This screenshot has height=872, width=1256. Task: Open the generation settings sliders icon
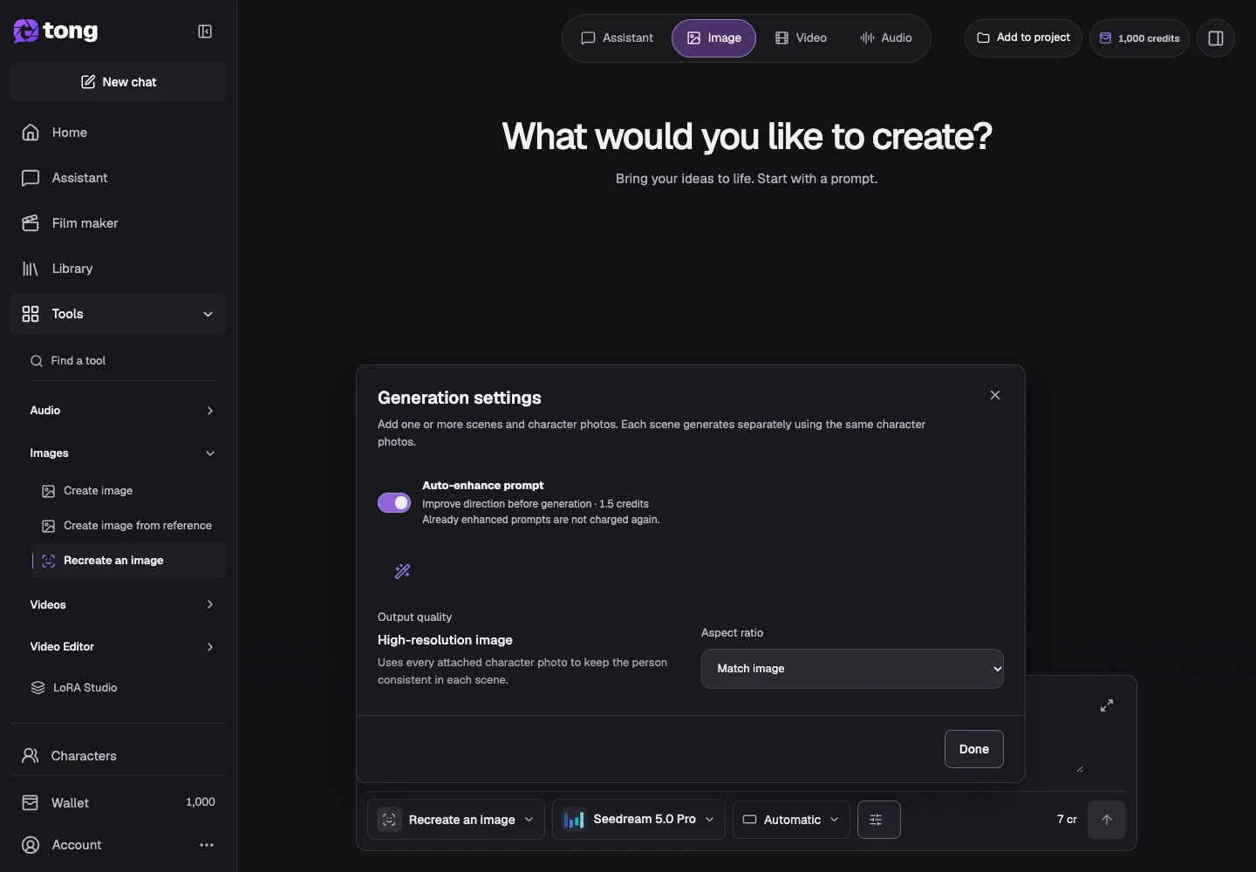(x=878, y=820)
